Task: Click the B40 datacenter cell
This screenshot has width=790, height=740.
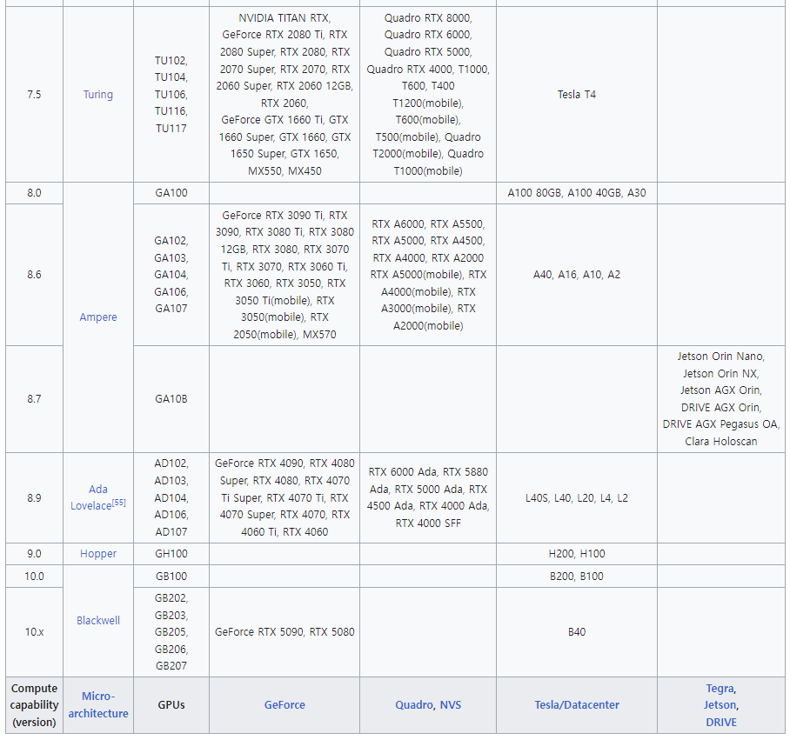Action: tap(577, 632)
